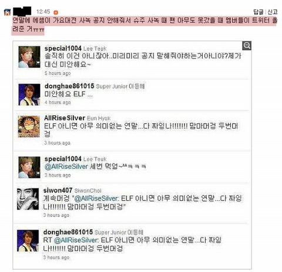The image size is (282, 272).
Task: Click the highlighted pink comment text
Action: pos(145,25)
